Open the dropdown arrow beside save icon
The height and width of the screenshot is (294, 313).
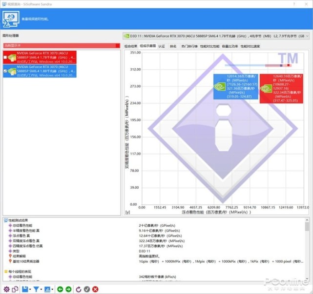coord(30,290)
